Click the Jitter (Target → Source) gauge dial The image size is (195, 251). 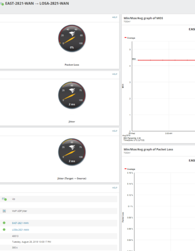(x=72, y=152)
